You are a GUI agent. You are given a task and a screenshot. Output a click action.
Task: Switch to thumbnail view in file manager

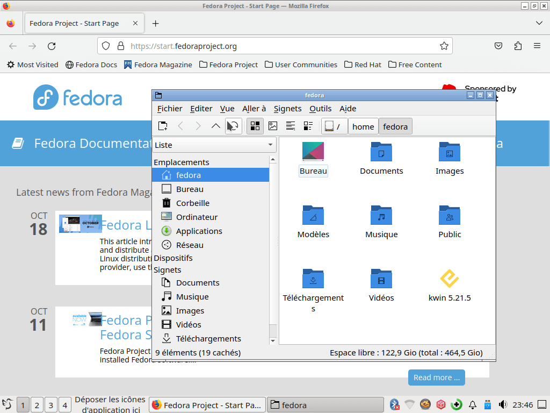273,126
